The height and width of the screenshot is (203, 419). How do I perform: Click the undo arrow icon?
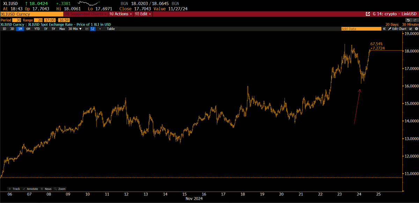click(409, 20)
